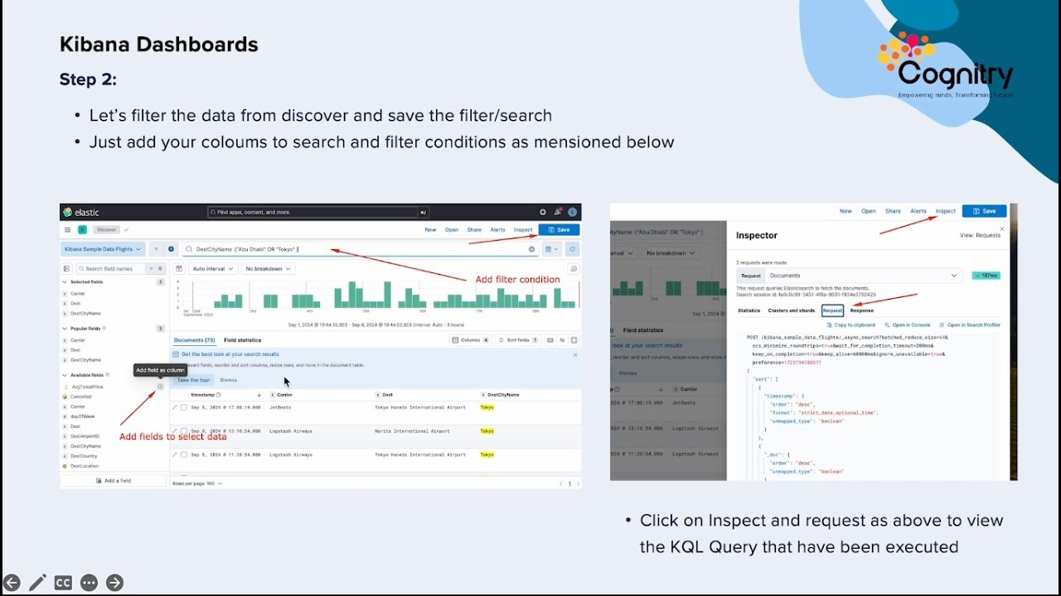
Task: Open the Statistics tab in Inspector
Action: [749, 310]
